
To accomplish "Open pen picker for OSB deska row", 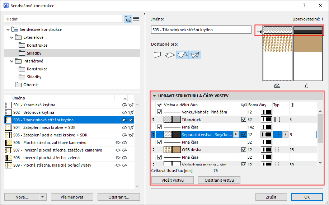I will click(266, 150).
